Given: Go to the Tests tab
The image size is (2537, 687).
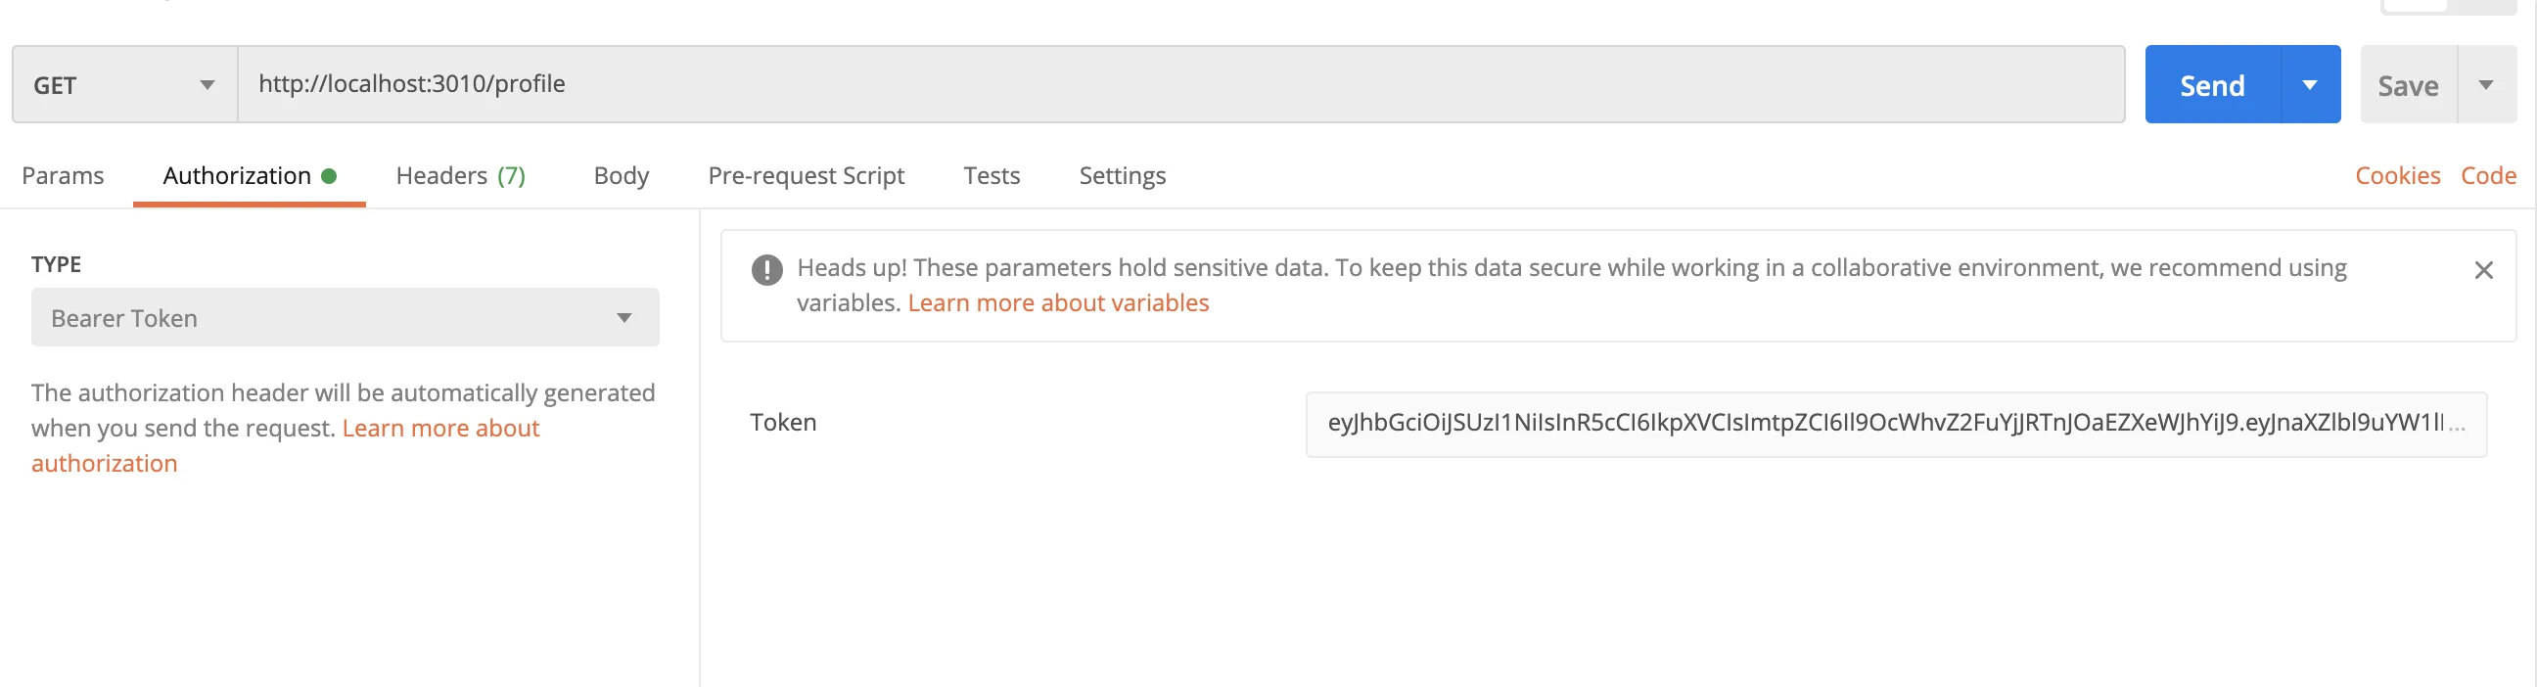Looking at the screenshot, I should click(991, 175).
